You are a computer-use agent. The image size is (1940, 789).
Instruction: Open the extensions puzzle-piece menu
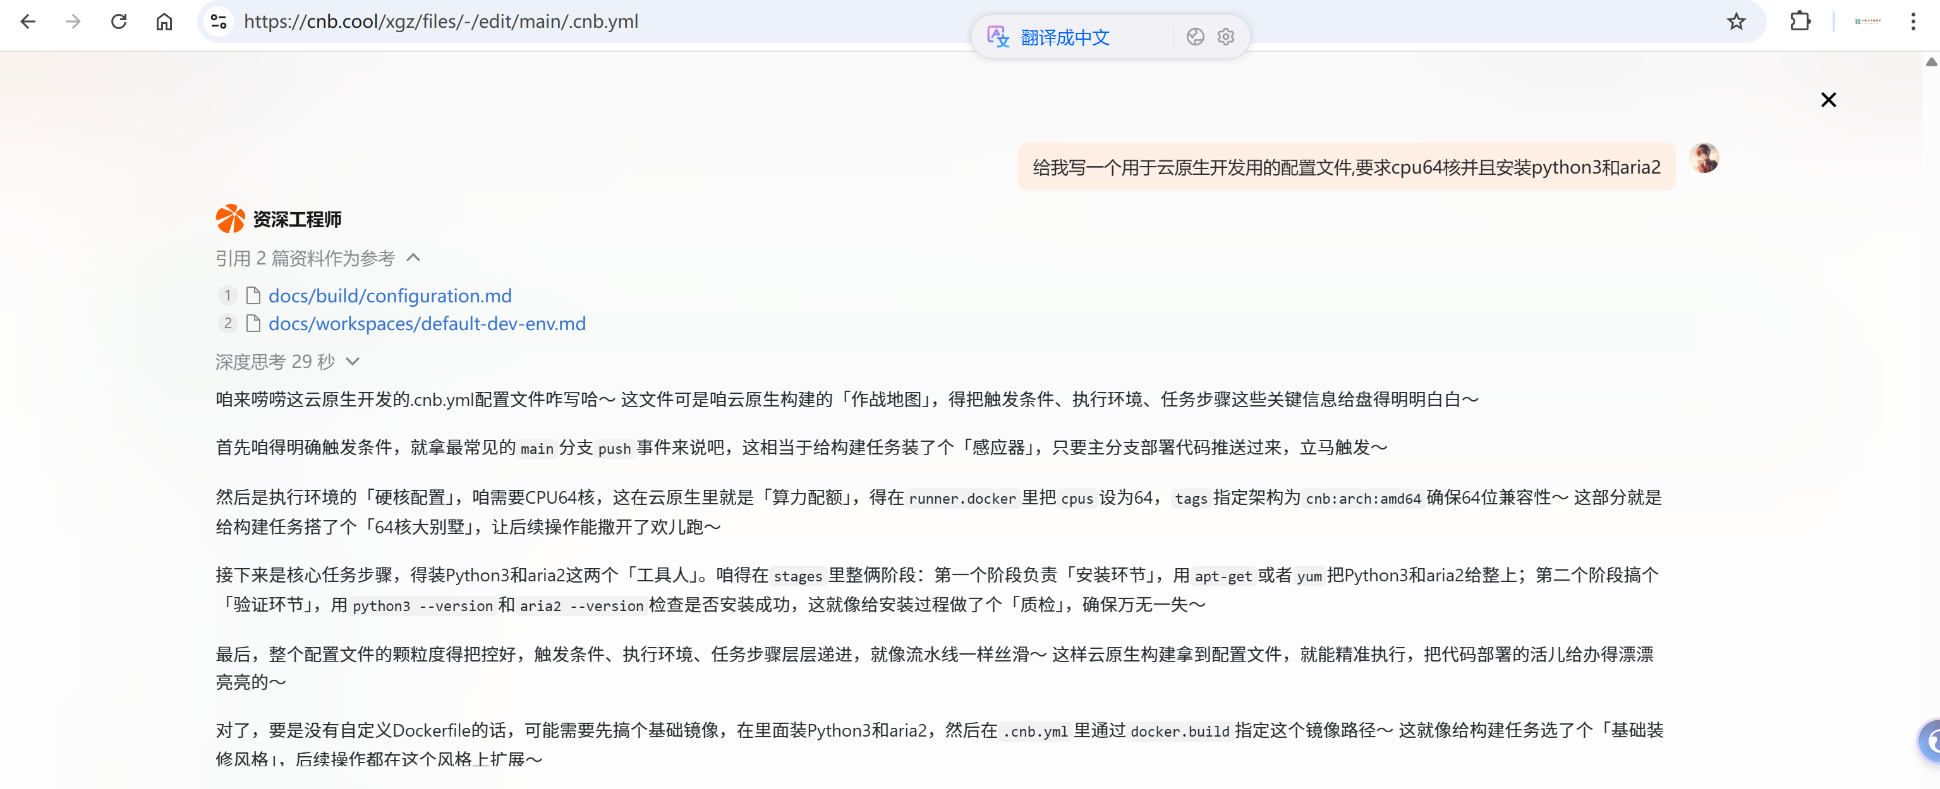pos(1801,22)
